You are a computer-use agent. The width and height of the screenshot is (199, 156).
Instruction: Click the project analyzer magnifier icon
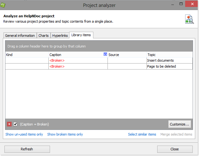click(190, 19)
